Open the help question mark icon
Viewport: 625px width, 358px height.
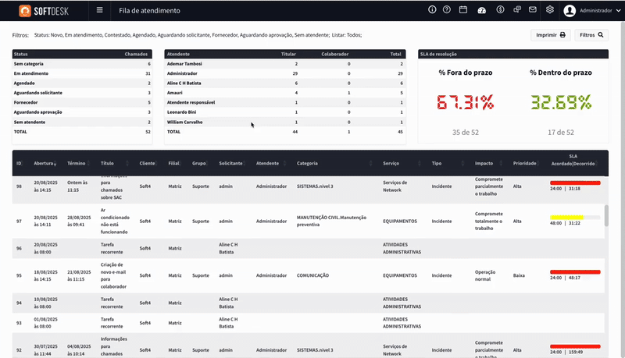(447, 10)
